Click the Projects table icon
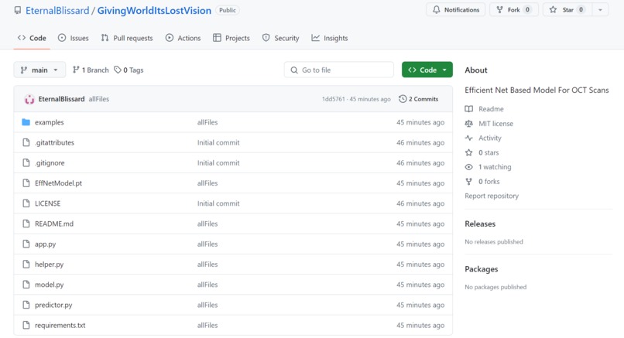Image resolution: width=624 pixels, height=338 pixels. pos(217,38)
